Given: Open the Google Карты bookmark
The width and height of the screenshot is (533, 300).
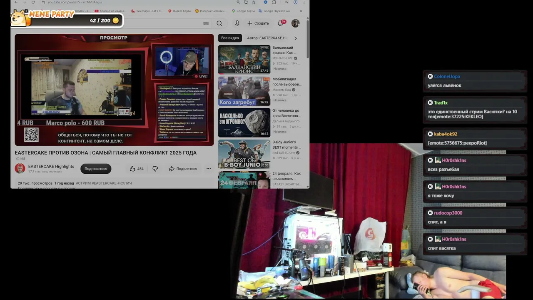Looking at the screenshot, I should tap(243, 11).
